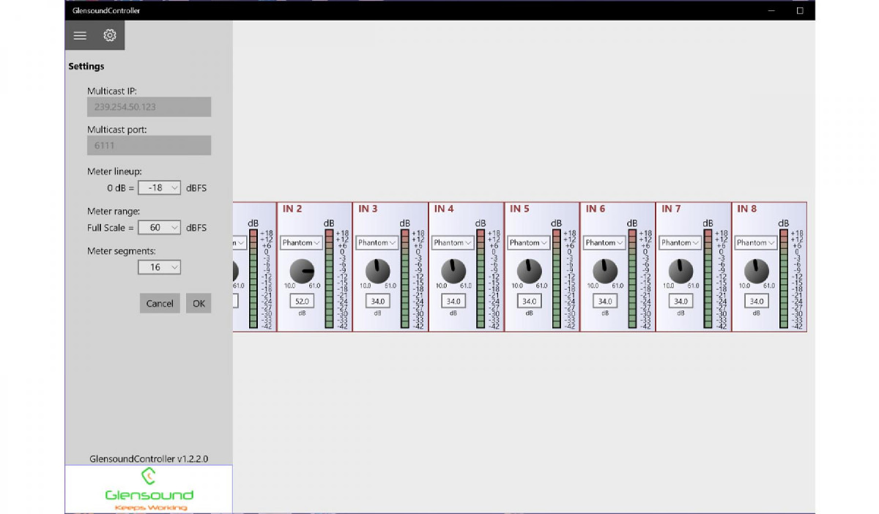Viewport: 879px width, 514px height.
Task: Open IN 4 Phantom dropdown
Action: tap(453, 242)
